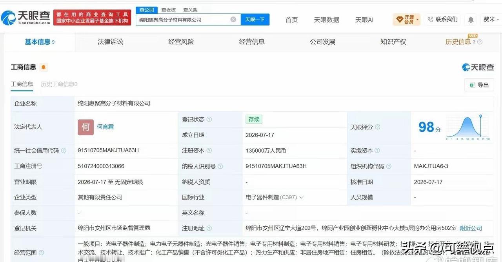
Task: Click registration number 510724000313066
Action: click(x=101, y=166)
